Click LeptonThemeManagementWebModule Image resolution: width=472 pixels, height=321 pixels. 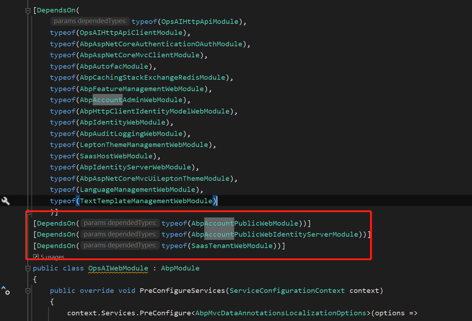tap(144, 145)
